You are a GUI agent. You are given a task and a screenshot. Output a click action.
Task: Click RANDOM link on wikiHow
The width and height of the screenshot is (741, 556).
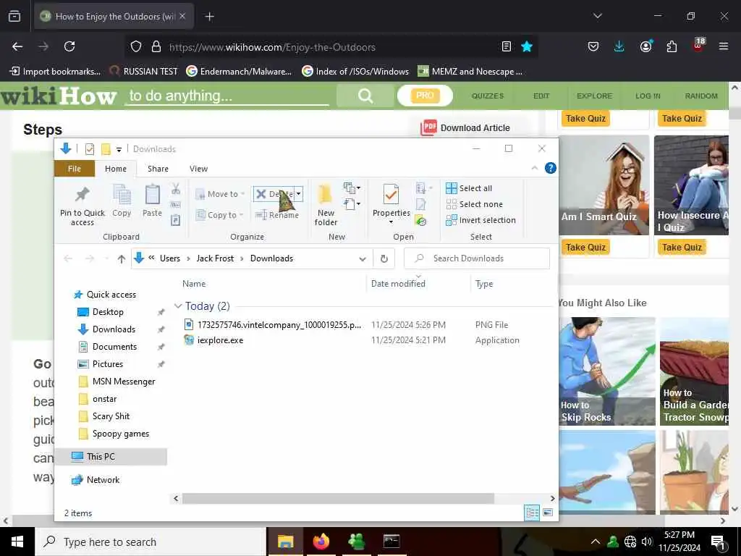pyautogui.click(x=701, y=96)
